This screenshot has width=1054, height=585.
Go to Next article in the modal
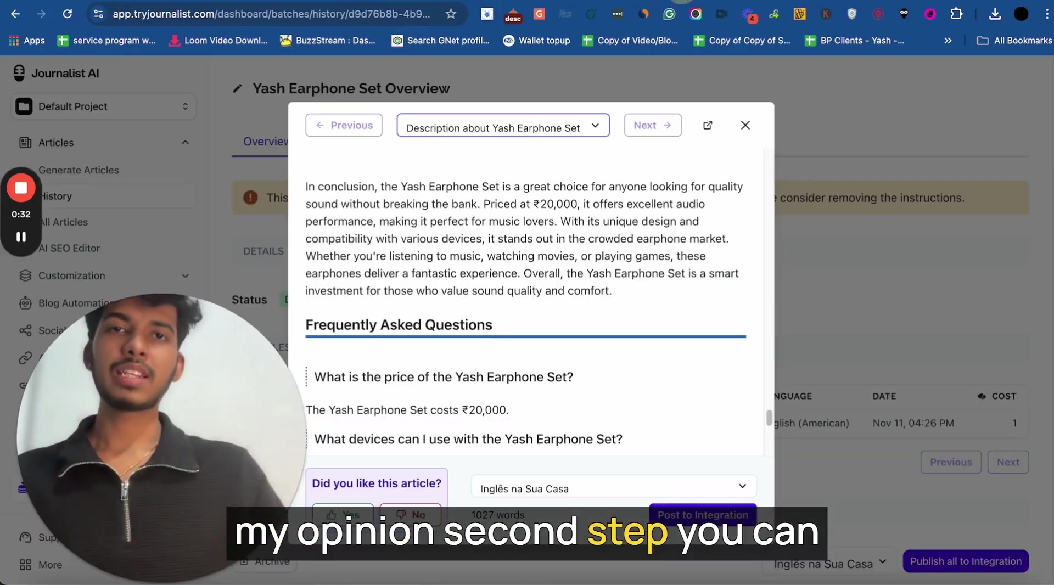(652, 125)
